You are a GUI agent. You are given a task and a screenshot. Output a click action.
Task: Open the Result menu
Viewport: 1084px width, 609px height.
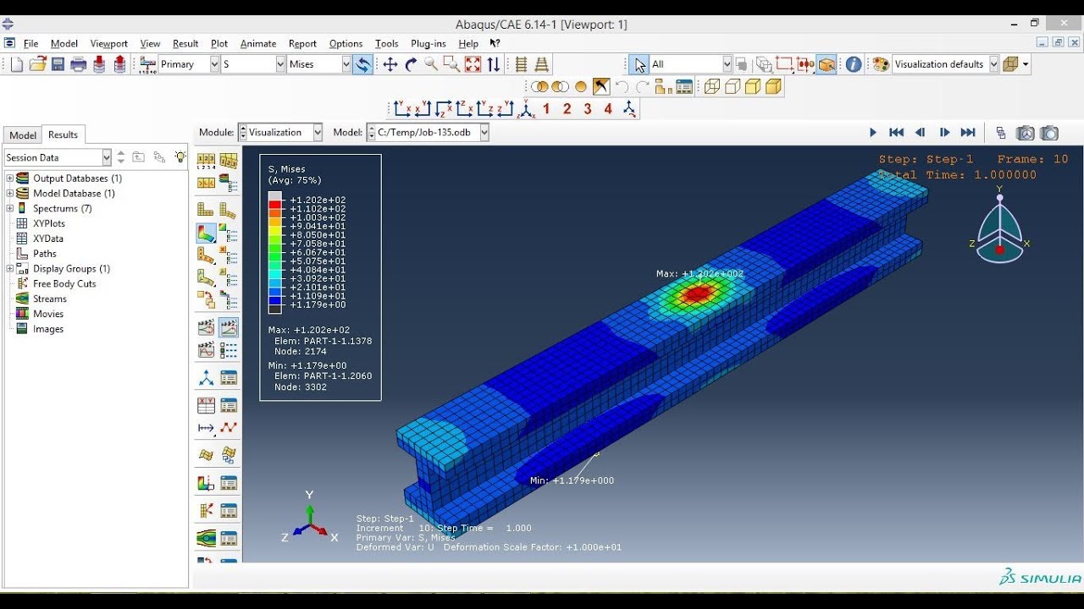coord(185,44)
